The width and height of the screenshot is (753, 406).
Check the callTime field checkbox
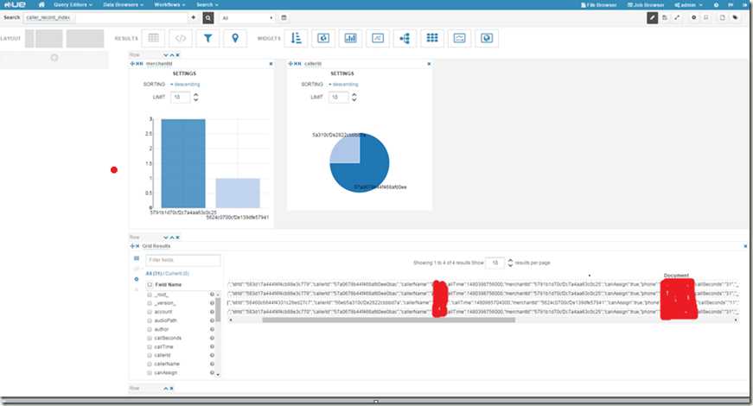tap(150, 346)
